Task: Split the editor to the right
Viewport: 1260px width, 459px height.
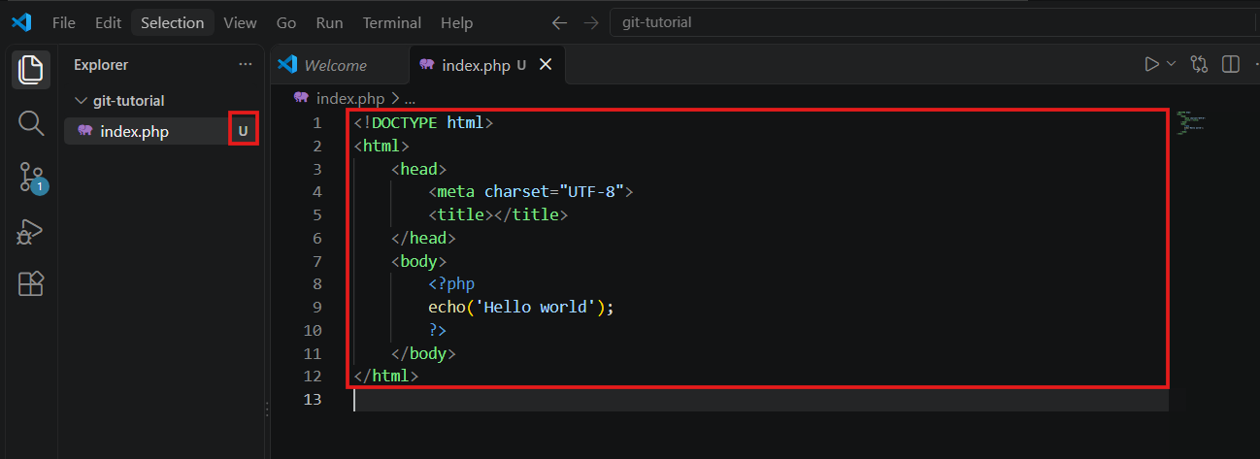Action: (1231, 64)
